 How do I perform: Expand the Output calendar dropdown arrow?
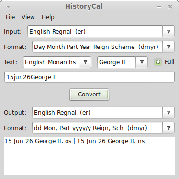(x=168, y=113)
